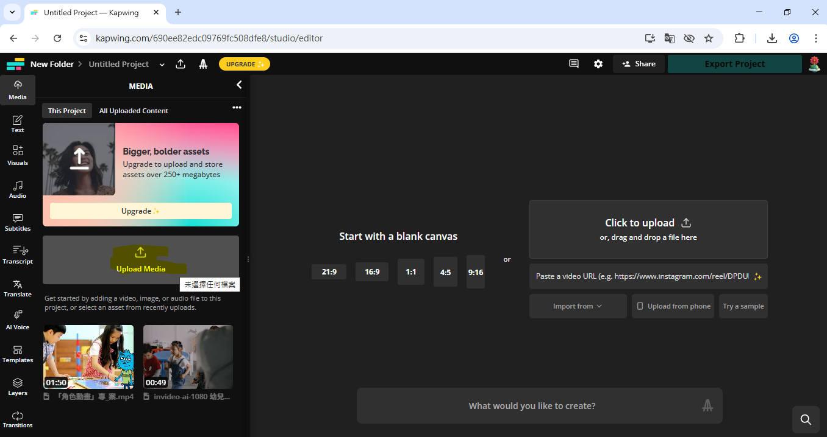Expand the Untitled Project name dropdown
Viewport: 827px width, 437px height.
click(162, 65)
